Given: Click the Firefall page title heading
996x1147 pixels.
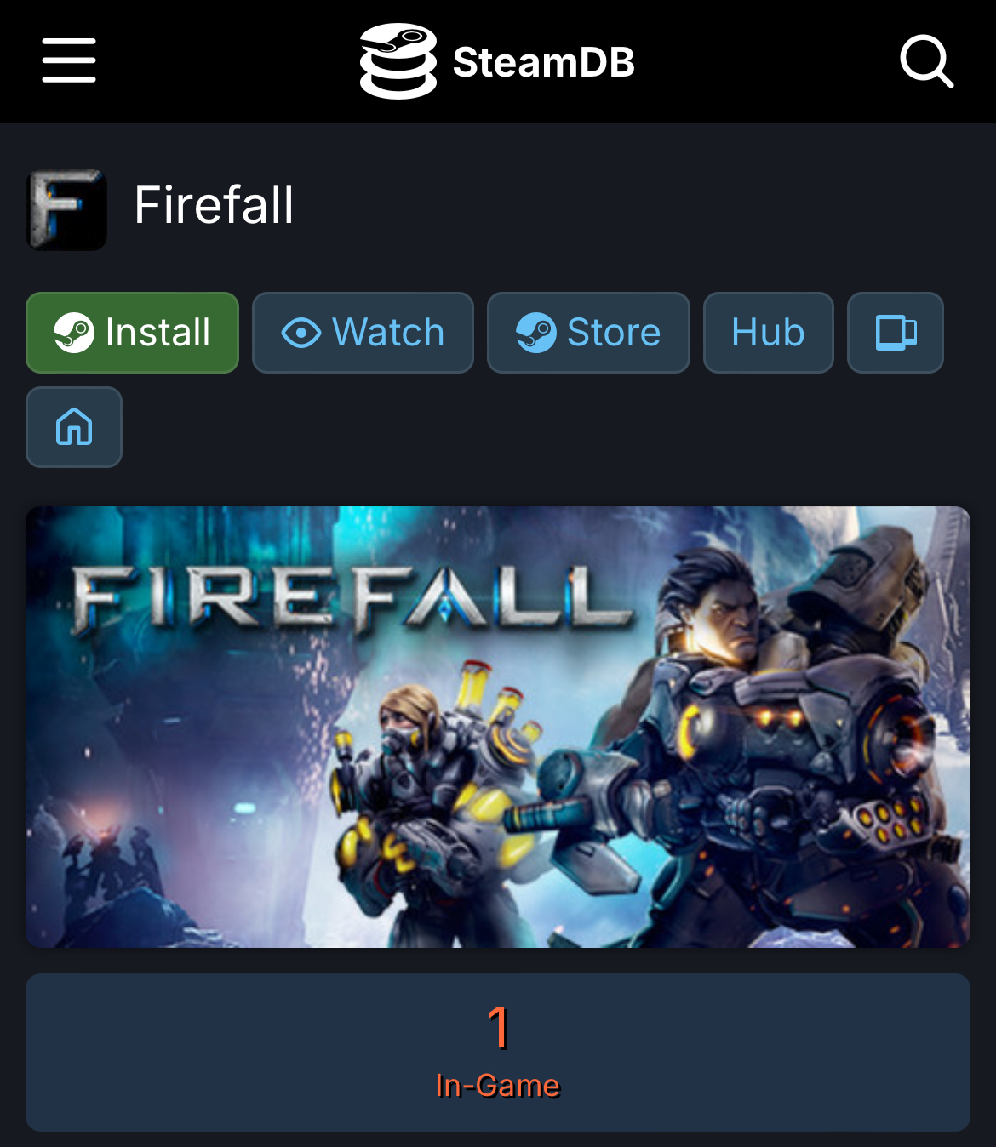Looking at the screenshot, I should pyautogui.click(x=214, y=205).
